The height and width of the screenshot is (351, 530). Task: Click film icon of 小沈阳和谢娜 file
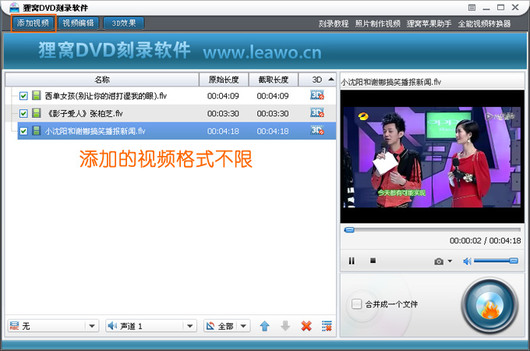pos(37,130)
